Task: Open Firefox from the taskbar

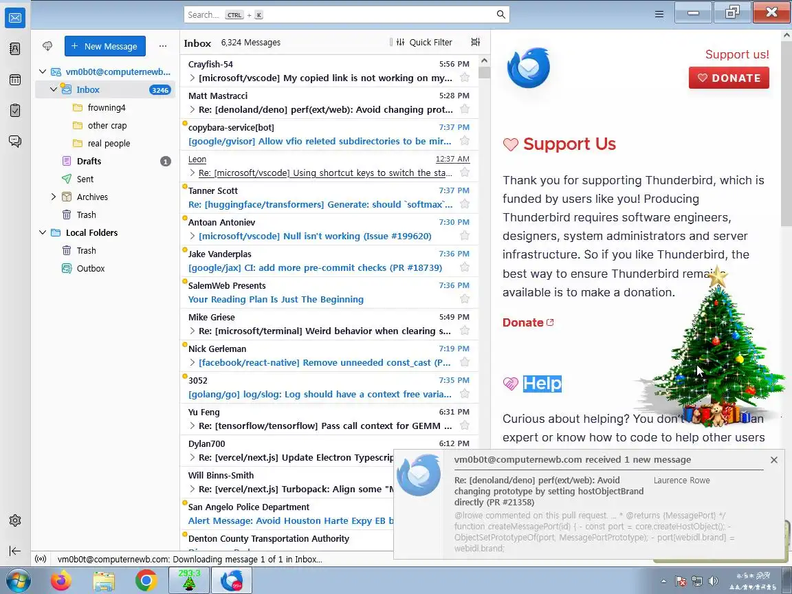Action: tap(61, 581)
